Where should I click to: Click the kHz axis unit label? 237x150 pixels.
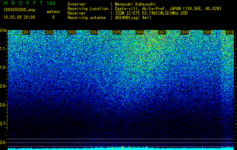3,30
